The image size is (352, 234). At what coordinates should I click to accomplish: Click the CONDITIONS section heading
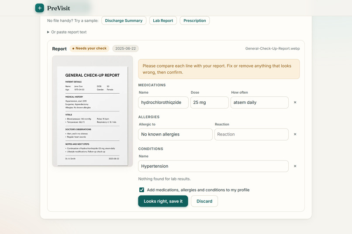click(151, 149)
